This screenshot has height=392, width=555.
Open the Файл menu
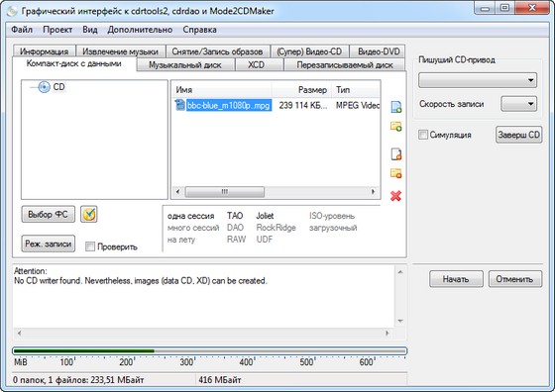[x=22, y=30]
